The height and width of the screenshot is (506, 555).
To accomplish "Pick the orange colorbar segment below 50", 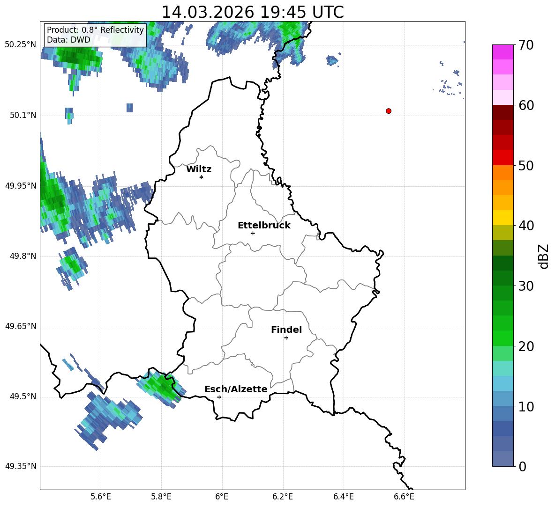I will click(x=502, y=172).
